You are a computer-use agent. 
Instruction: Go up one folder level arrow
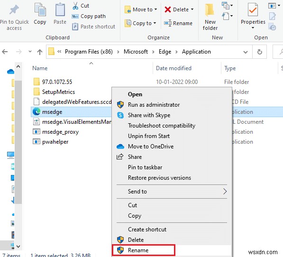(40, 52)
